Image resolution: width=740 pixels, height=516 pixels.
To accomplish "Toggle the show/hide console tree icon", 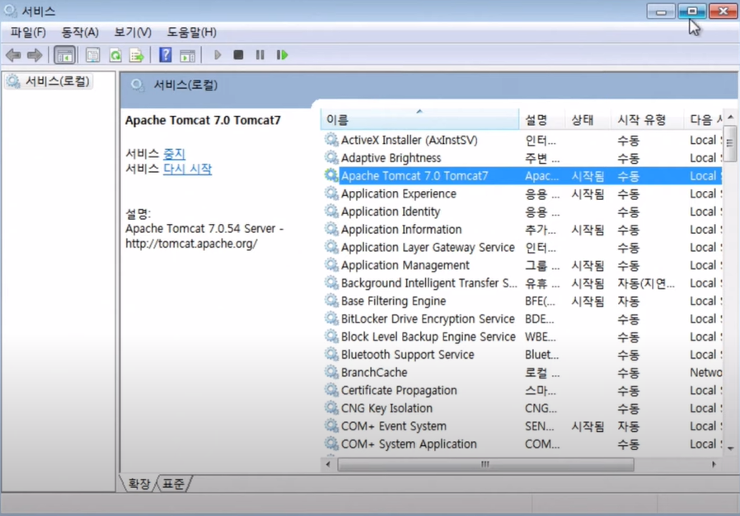I will tap(64, 55).
